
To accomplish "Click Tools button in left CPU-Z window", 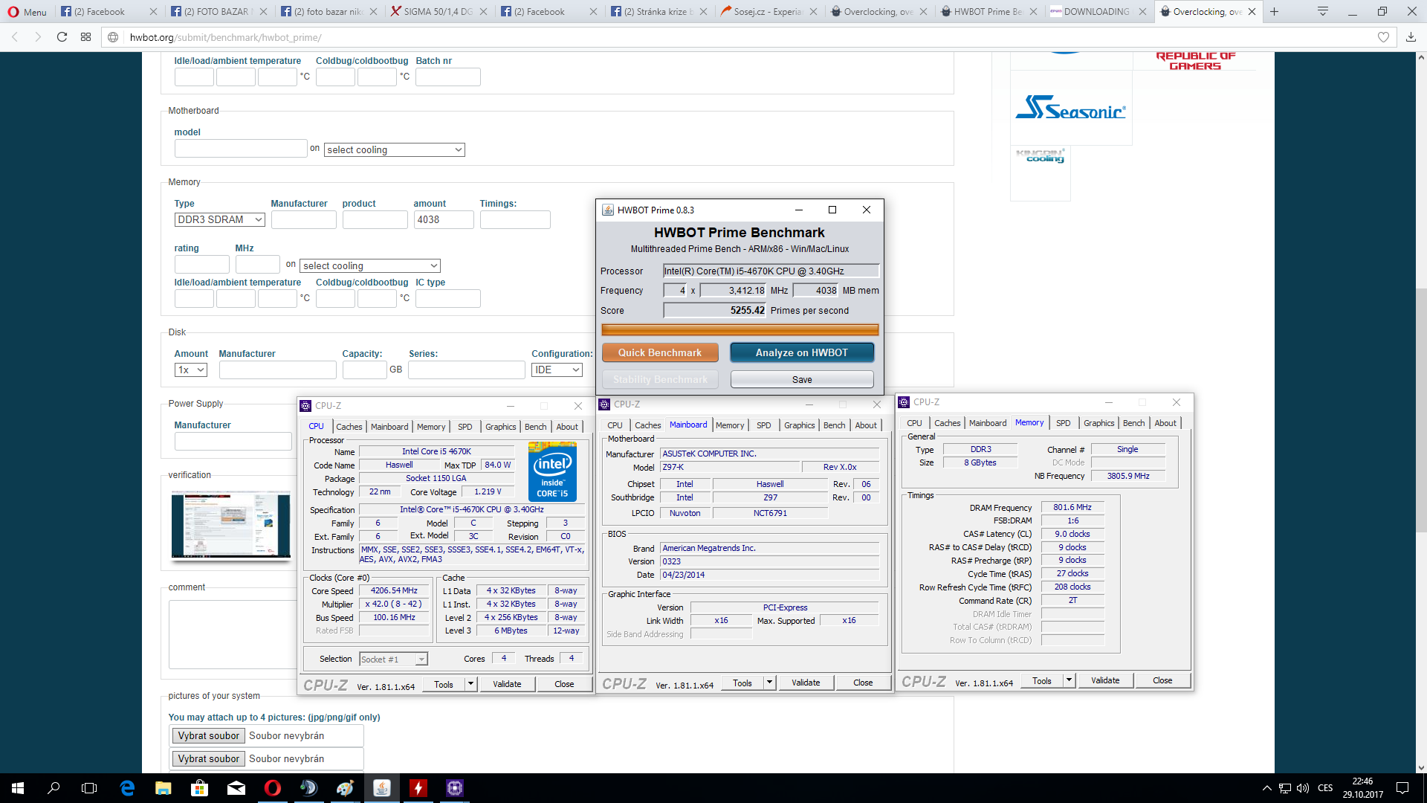I will coord(444,685).
